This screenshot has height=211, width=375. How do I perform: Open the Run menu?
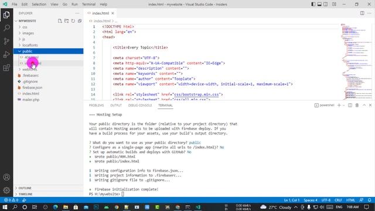point(74,4)
